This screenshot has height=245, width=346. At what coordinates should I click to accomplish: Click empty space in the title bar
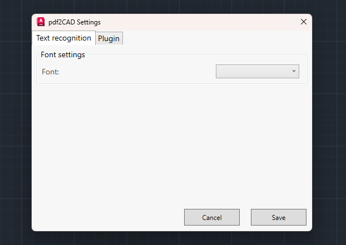[200, 22]
